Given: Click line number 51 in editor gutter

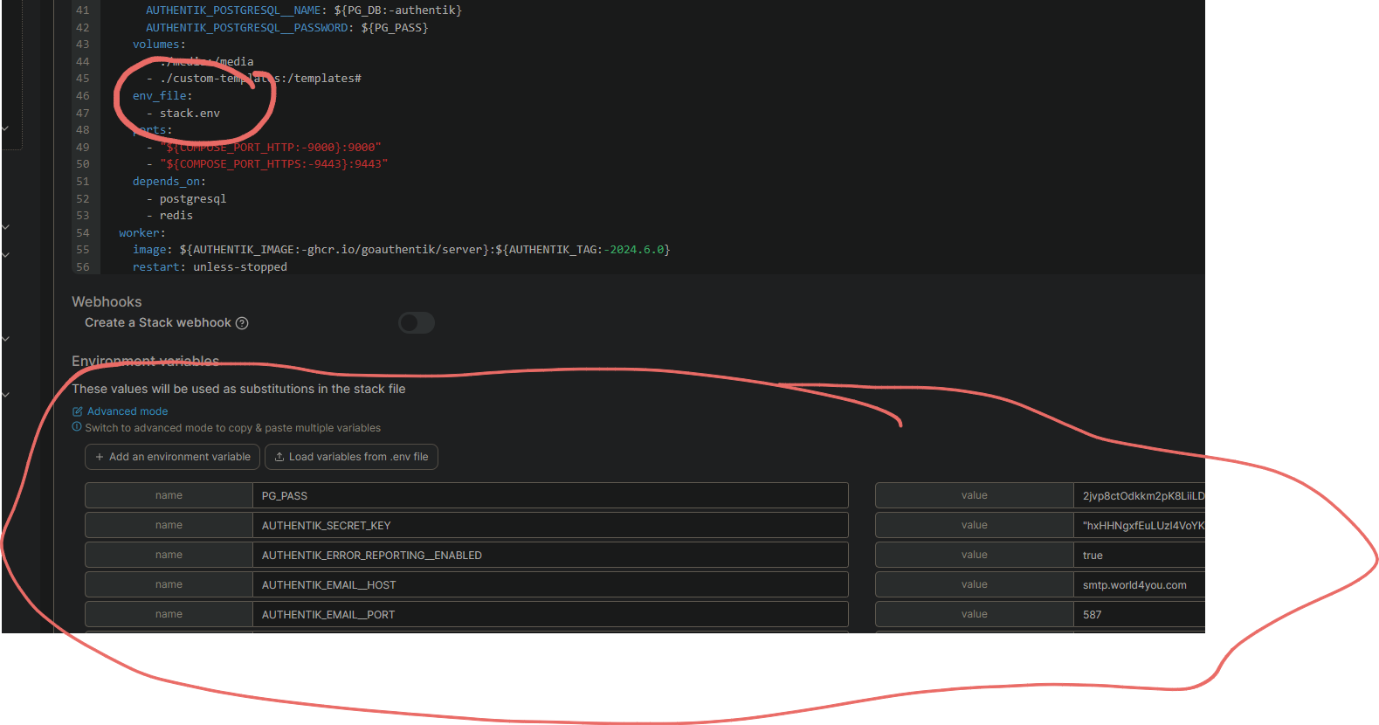Looking at the screenshot, I should click(x=83, y=182).
